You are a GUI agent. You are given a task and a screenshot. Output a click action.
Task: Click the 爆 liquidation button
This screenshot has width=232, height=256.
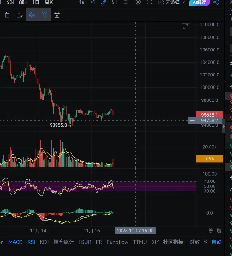(219, 231)
